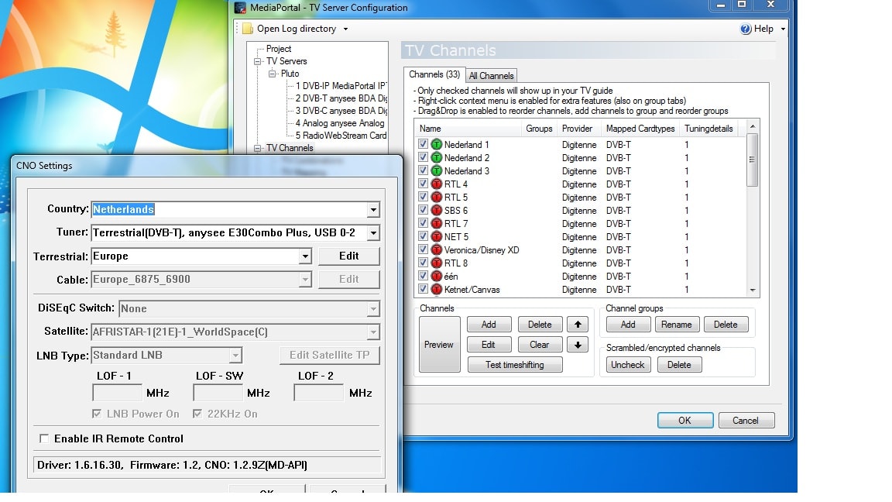Uncheck the SBS 6 channel checkbox

pos(423,209)
